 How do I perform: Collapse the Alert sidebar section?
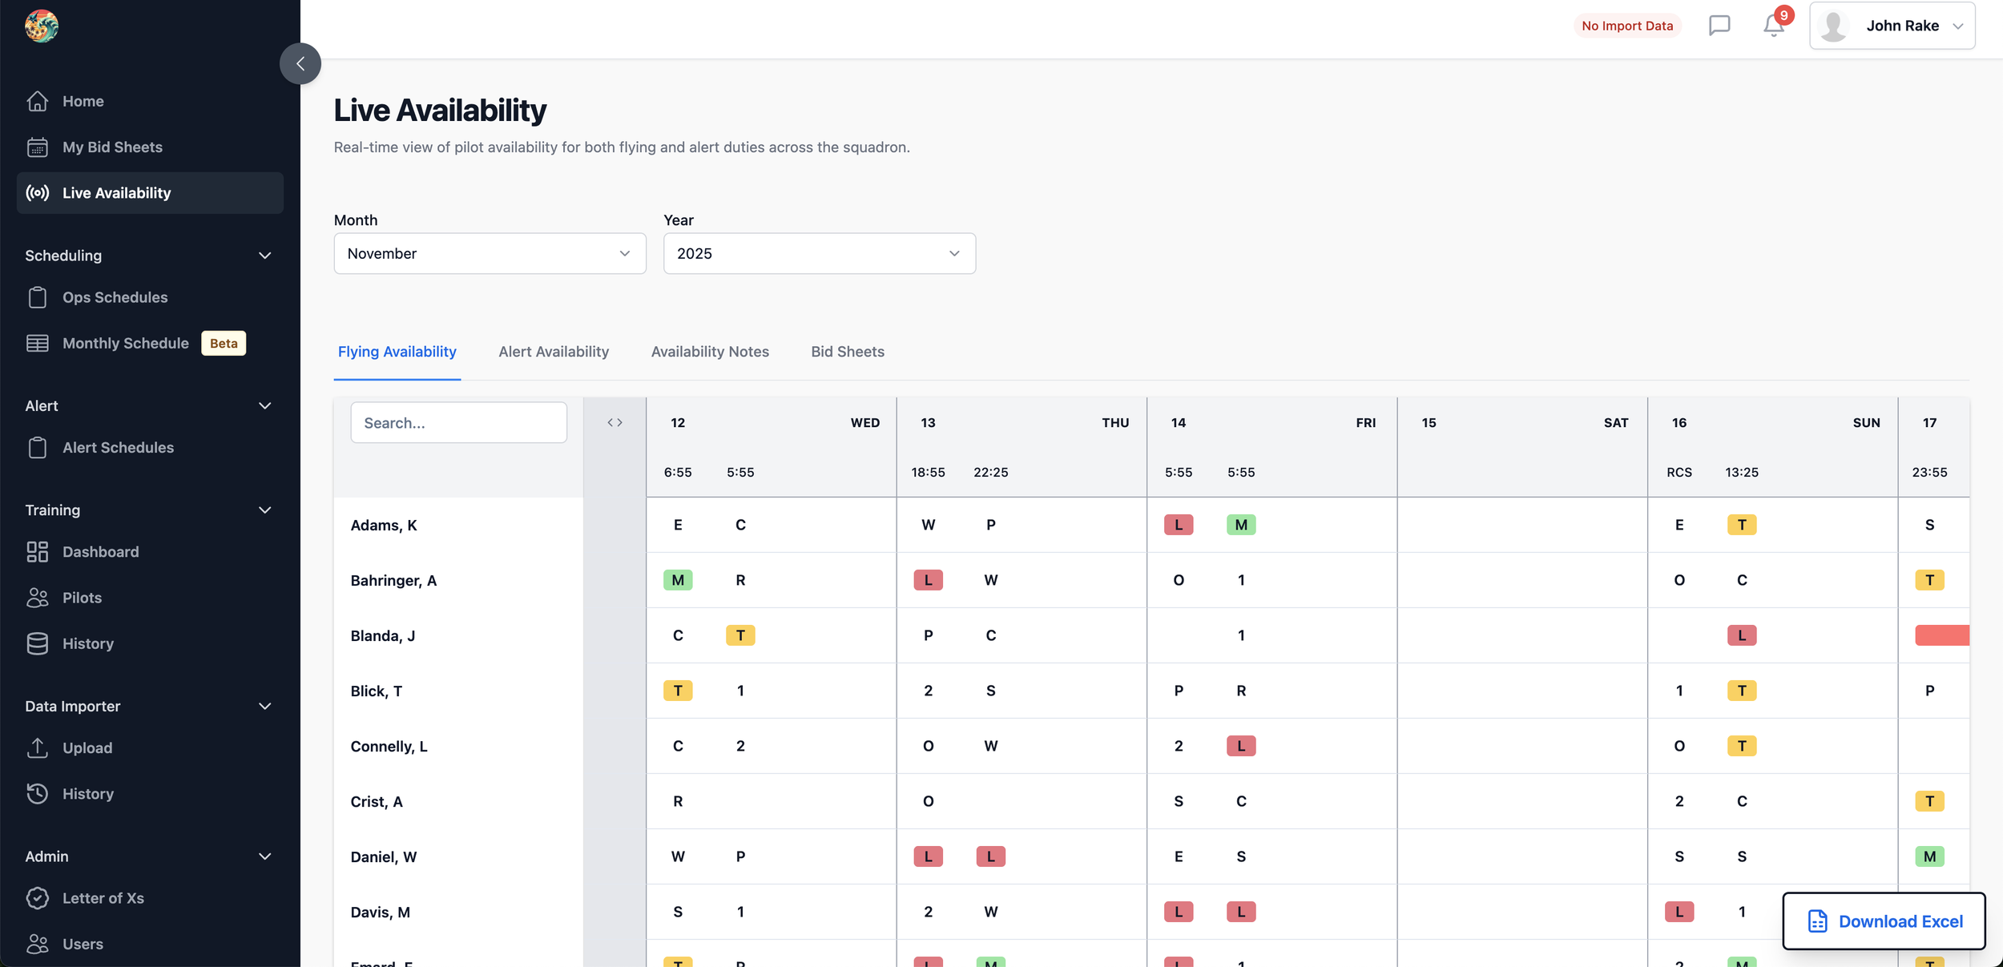pos(264,406)
